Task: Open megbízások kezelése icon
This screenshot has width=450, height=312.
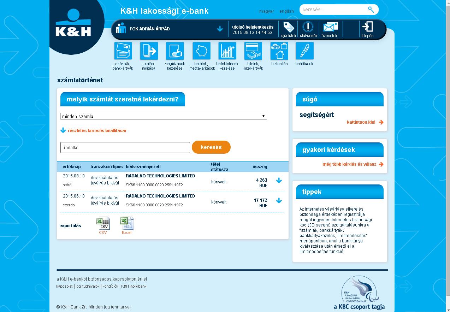Action: point(175,51)
